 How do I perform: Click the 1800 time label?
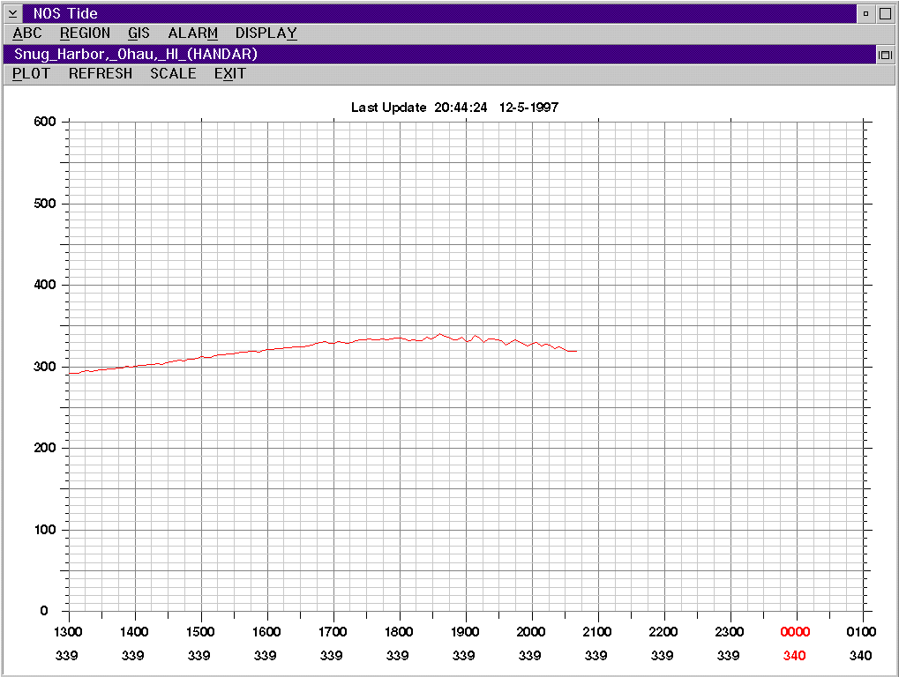pos(399,632)
